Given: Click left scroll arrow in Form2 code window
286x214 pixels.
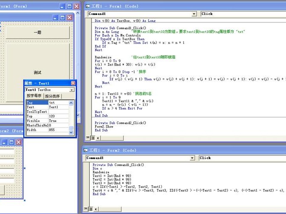Looking at the screenshot, I should click(96, 209).
